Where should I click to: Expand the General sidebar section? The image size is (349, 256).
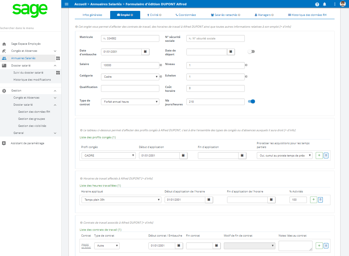[x=55, y=133]
